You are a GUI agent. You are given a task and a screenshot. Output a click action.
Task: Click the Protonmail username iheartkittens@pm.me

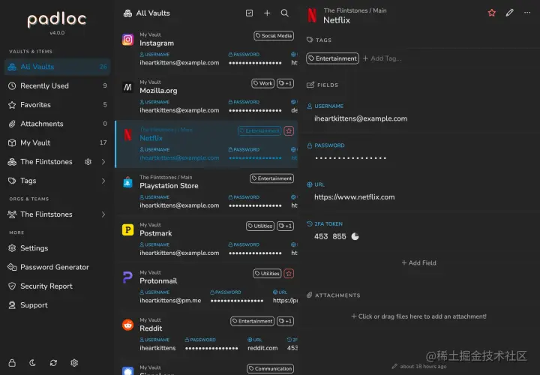tap(170, 301)
